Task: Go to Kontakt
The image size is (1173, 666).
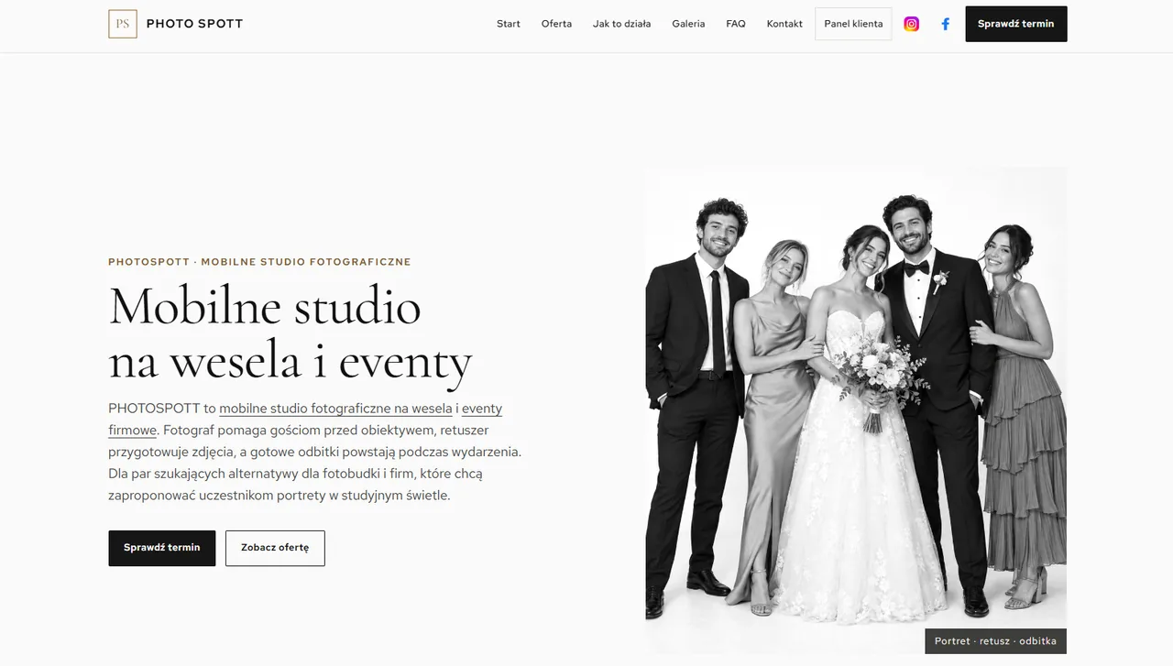Action: click(784, 24)
